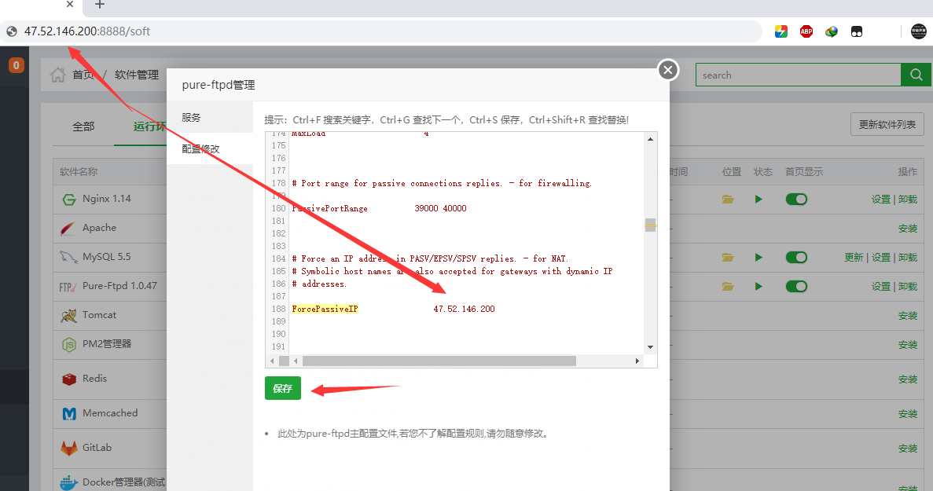Click the green search magnifier button
This screenshot has width=933, height=491.
click(x=916, y=75)
